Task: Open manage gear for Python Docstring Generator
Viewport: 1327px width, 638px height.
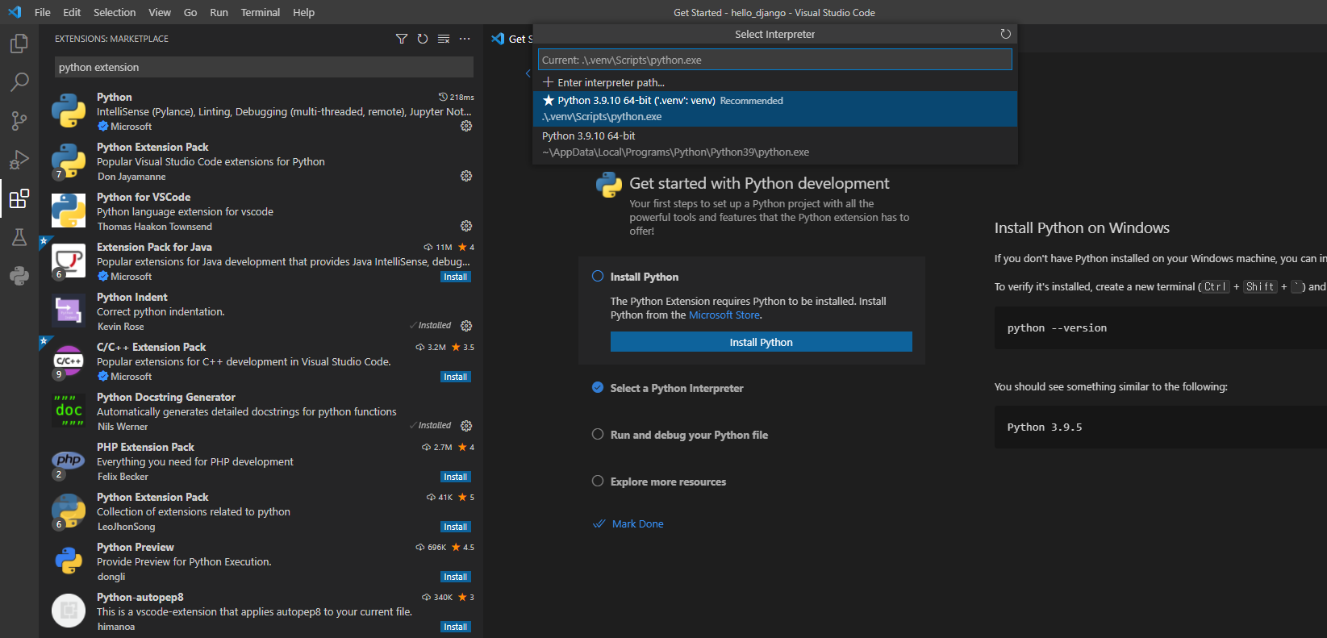Action: 466,426
